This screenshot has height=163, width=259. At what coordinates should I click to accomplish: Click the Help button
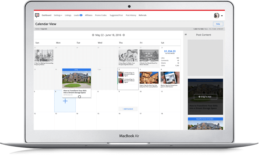tap(218, 24)
